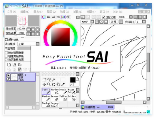Image resolution: width=155 pixels, height=118 pixels.
Task: Open the 编辑 menu
Action: click(x=25, y=12)
